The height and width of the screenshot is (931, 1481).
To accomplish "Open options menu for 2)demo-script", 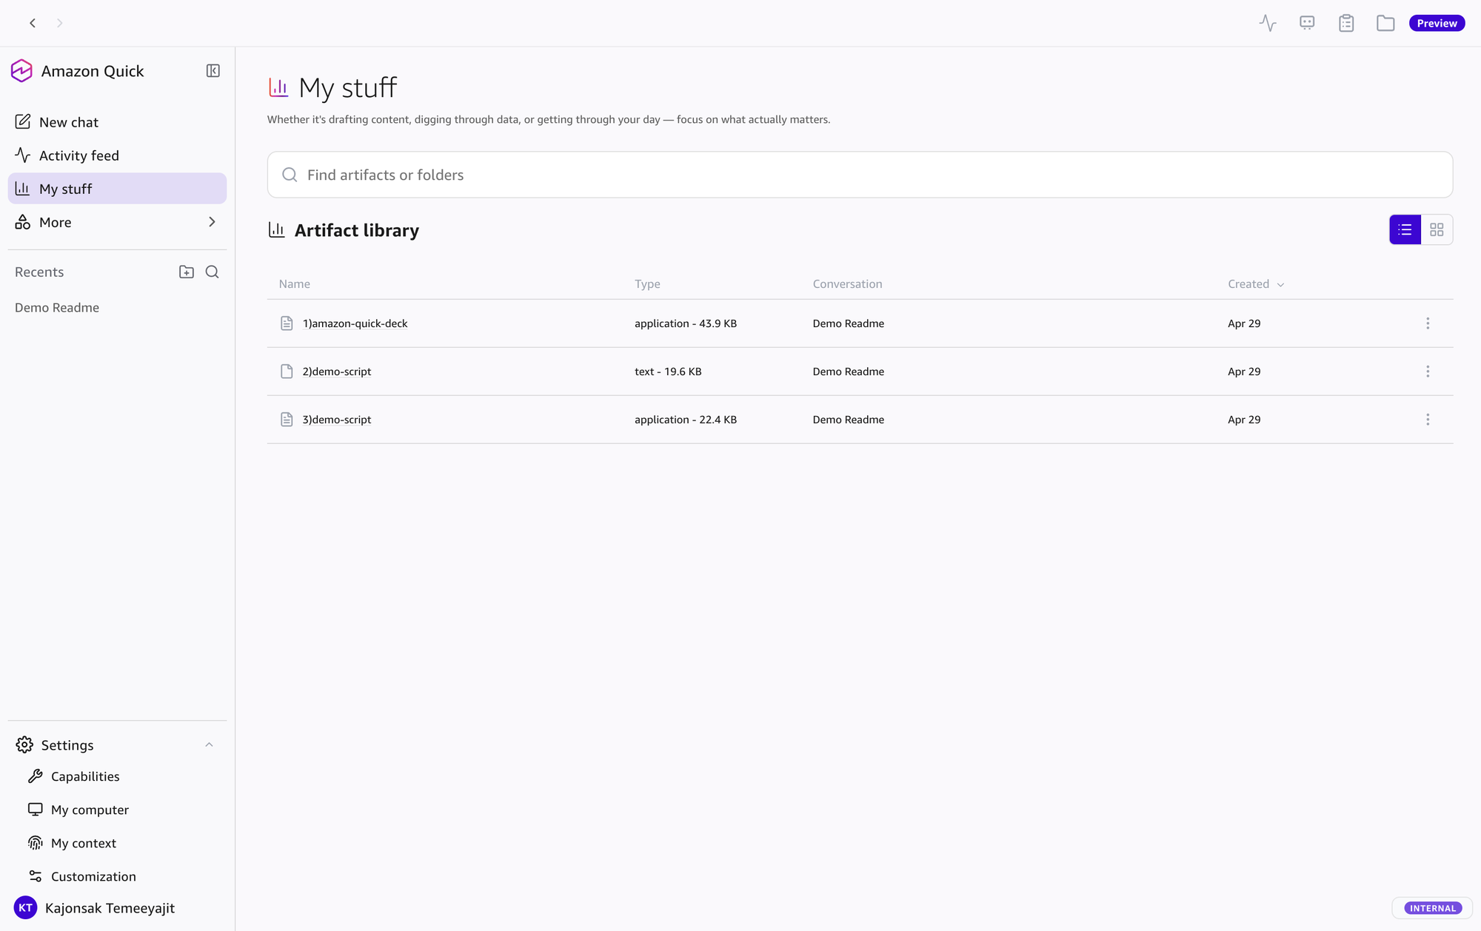I will [x=1428, y=372].
